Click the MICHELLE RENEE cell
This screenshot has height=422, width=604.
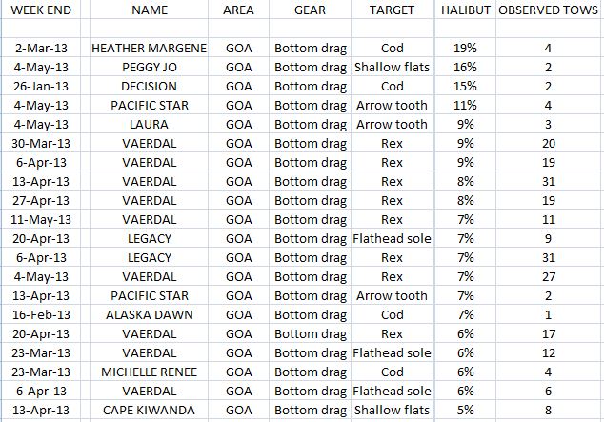coord(149,372)
